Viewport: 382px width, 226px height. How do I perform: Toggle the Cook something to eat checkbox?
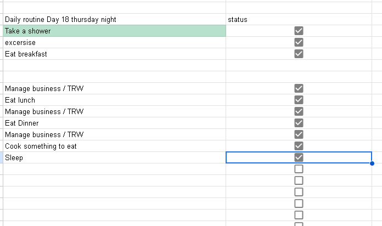pos(299,146)
